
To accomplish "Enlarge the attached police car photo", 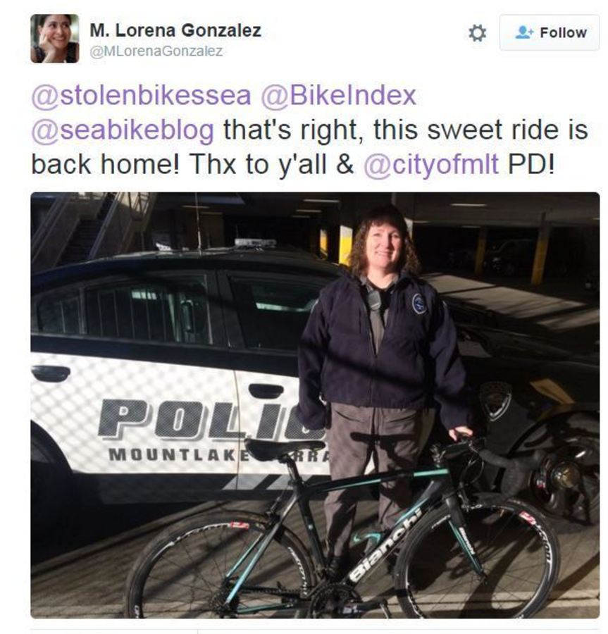I will pyautogui.click(x=315, y=405).
